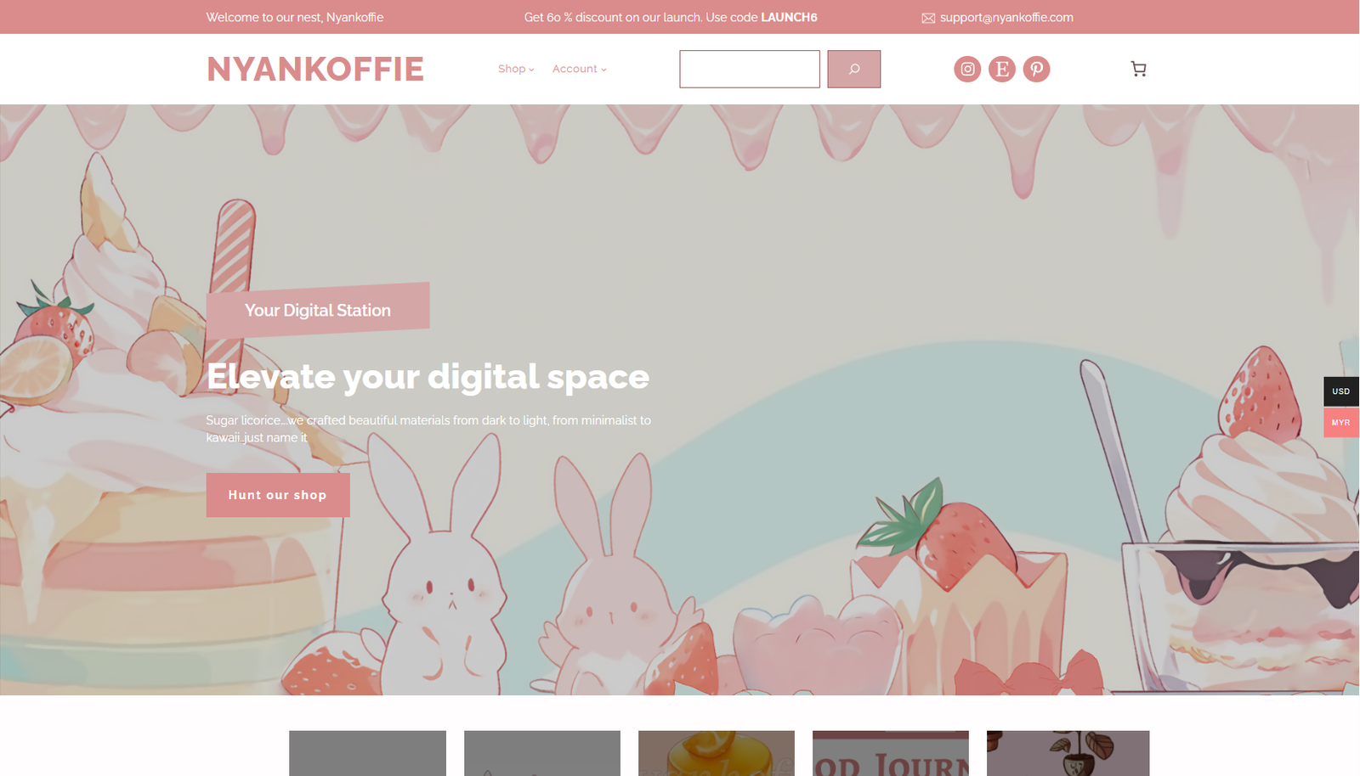This screenshot has width=1360, height=776.
Task: Click the envelope email icon
Action: (x=928, y=18)
